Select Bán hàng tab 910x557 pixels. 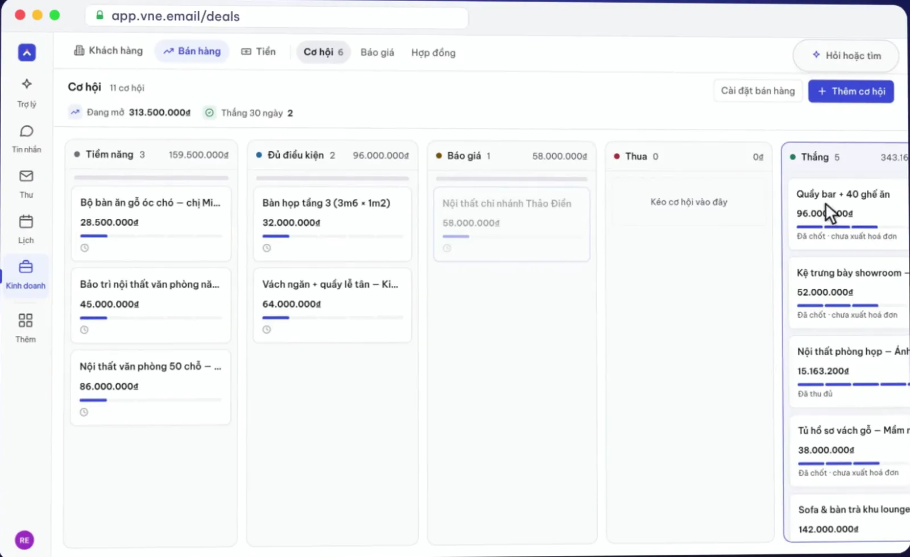[192, 51]
